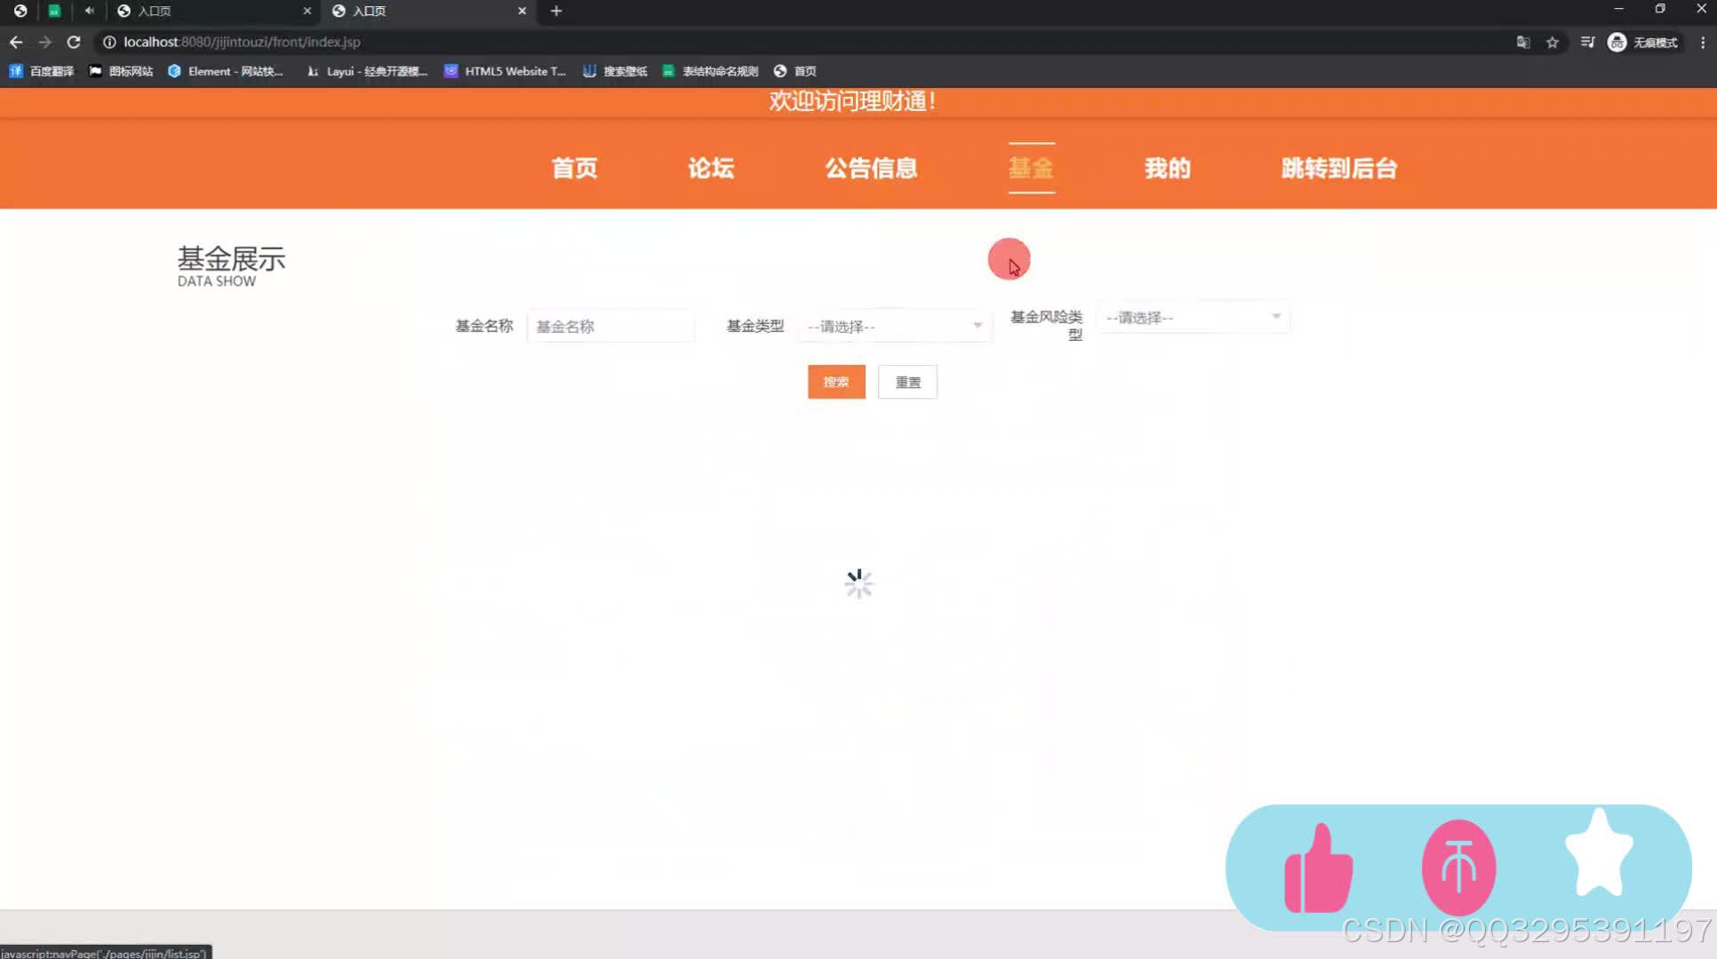Open the 图标网站 bookmark

(x=121, y=71)
